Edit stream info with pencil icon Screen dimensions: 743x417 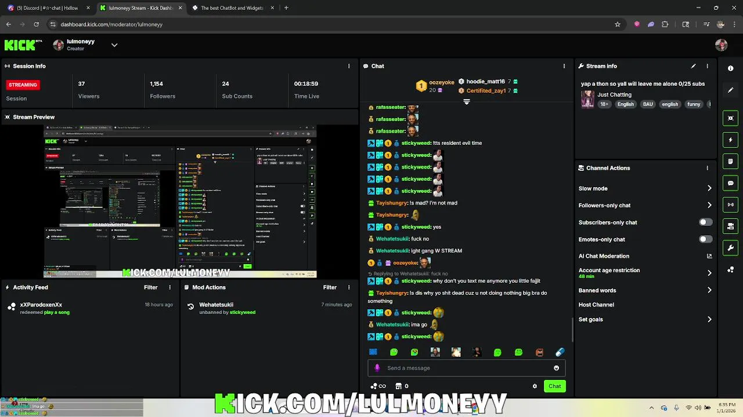click(693, 66)
